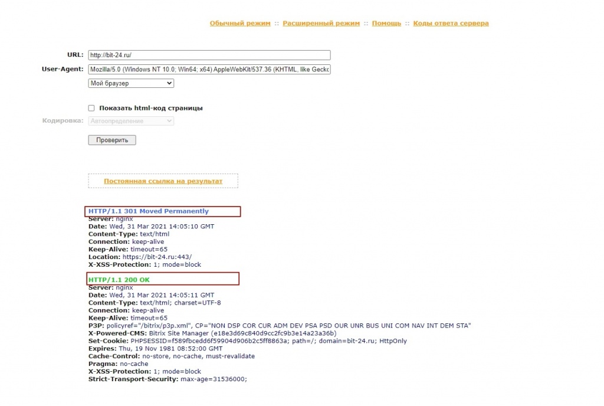Go to "Коды ответа сервера" page
Screen dimensions: 604x406
pos(451,24)
